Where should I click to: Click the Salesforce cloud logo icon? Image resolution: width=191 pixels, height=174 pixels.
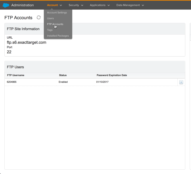pyautogui.click(x=6, y=5)
